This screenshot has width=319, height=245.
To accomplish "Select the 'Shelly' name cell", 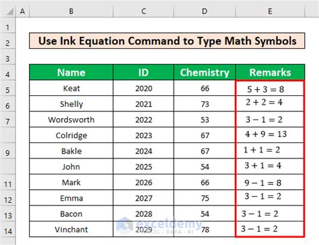I will click(x=71, y=104).
